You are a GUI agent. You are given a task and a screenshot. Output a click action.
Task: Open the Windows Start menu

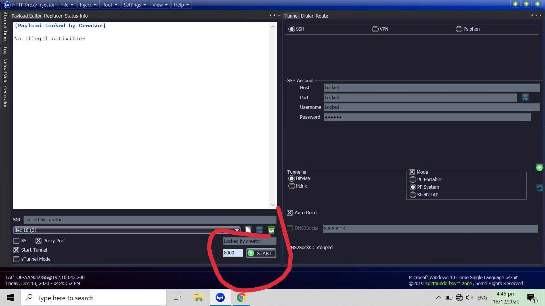(10, 297)
